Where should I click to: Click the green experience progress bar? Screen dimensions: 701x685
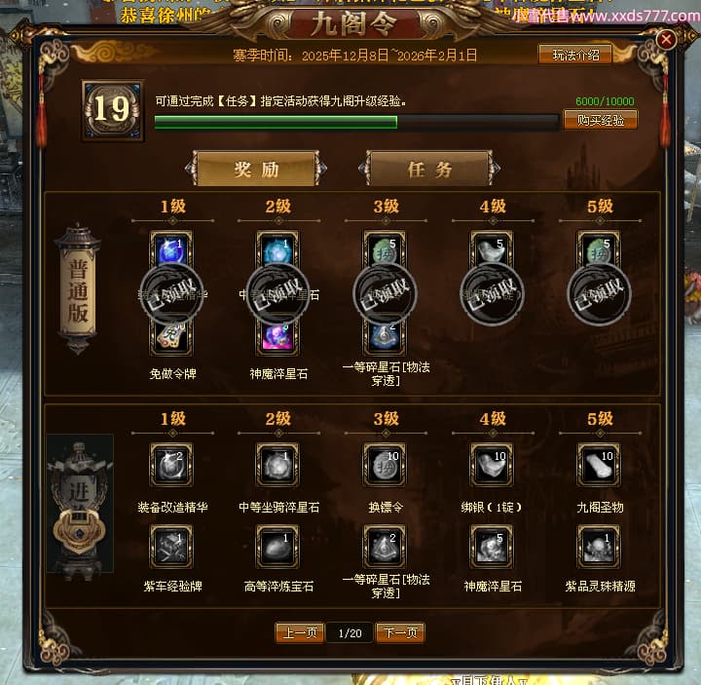pyautogui.click(x=356, y=122)
